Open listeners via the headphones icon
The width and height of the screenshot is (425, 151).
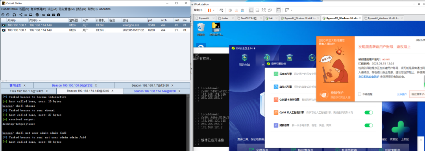(15, 15)
